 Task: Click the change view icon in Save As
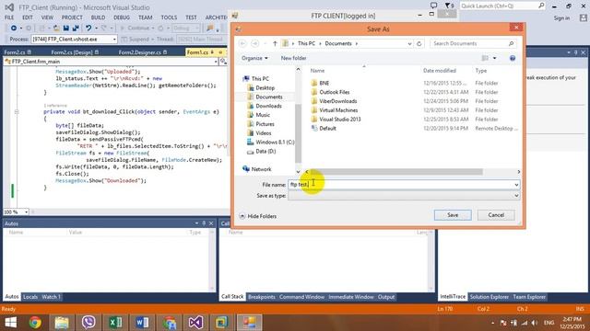pyautogui.click(x=485, y=58)
